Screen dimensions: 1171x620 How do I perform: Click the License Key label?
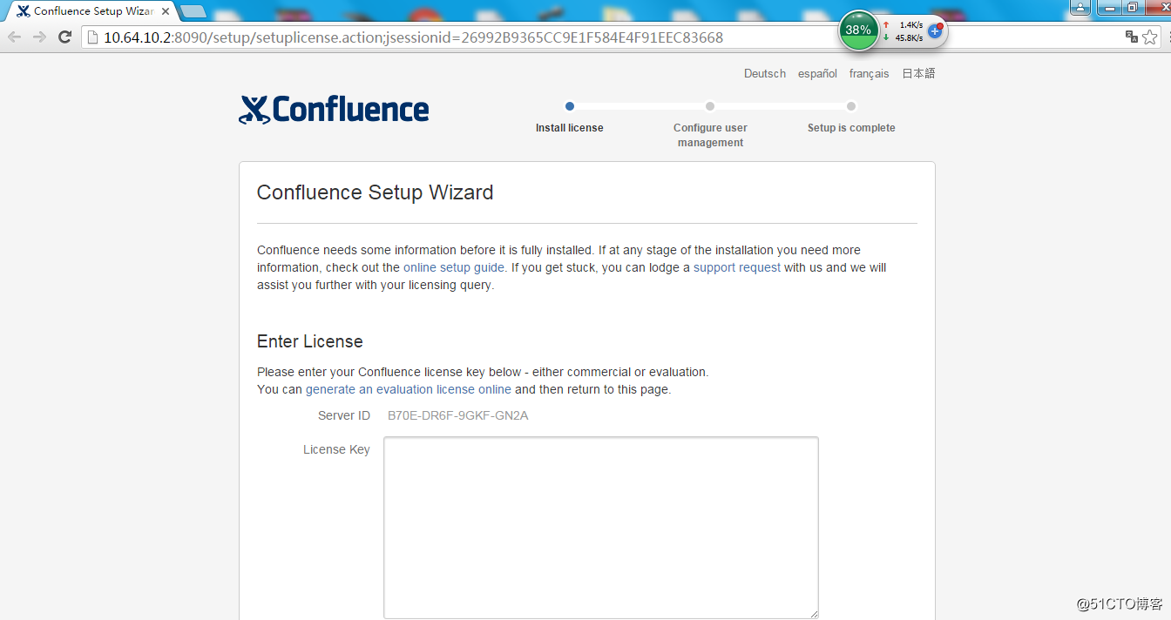336,449
